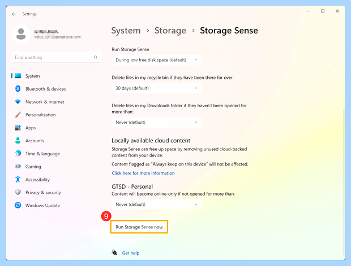The height and width of the screenshot is (266, 351).
Task: Open the recycle bin 30 days dropdown
Action: [157, 88]
